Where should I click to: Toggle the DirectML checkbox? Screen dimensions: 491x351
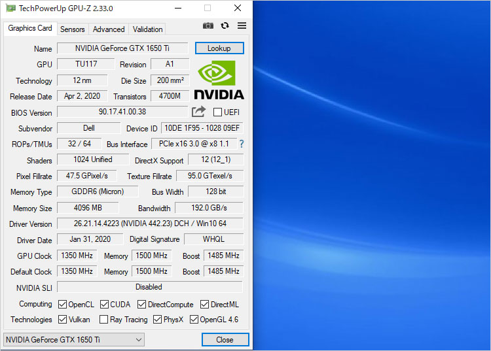click(204, 304)
